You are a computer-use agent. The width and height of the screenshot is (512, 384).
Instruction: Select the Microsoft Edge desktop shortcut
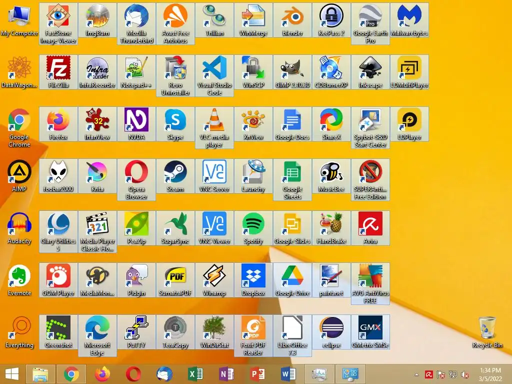coord(97,335)
